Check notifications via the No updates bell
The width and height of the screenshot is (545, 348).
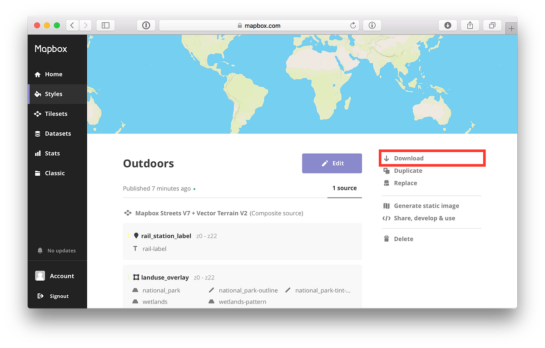point(41,250)
